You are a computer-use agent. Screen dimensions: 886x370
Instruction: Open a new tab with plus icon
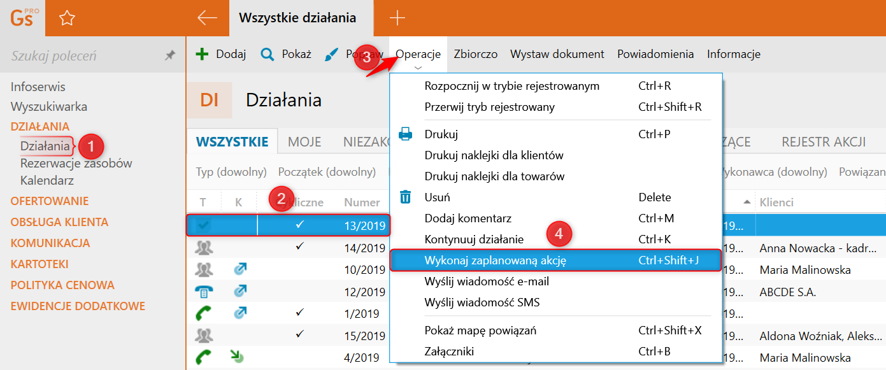point(397,18)
